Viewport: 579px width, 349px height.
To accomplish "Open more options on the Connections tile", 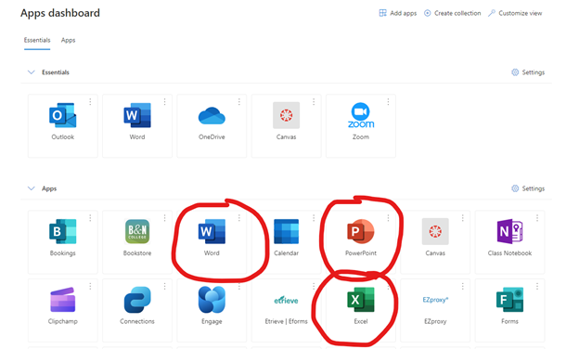I will [x=164, y=286].
